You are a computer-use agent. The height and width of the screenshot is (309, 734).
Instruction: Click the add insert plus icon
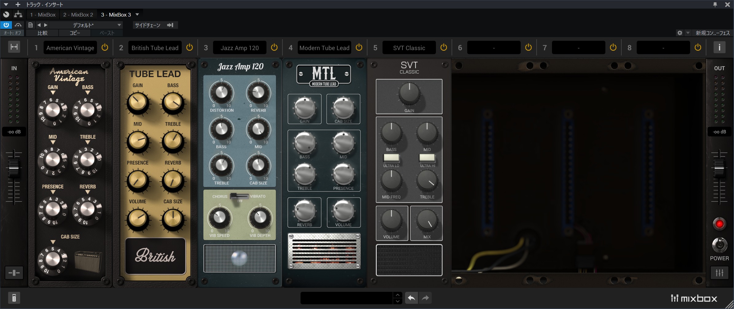coord(18,4)
